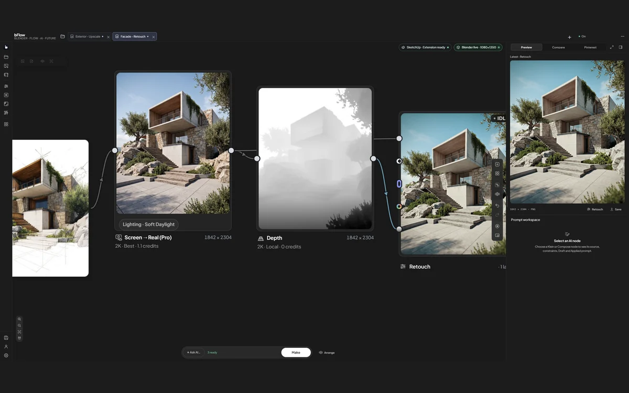Click the add film frame icon in sidebar
629x393 pixels.
coord(6,75)
